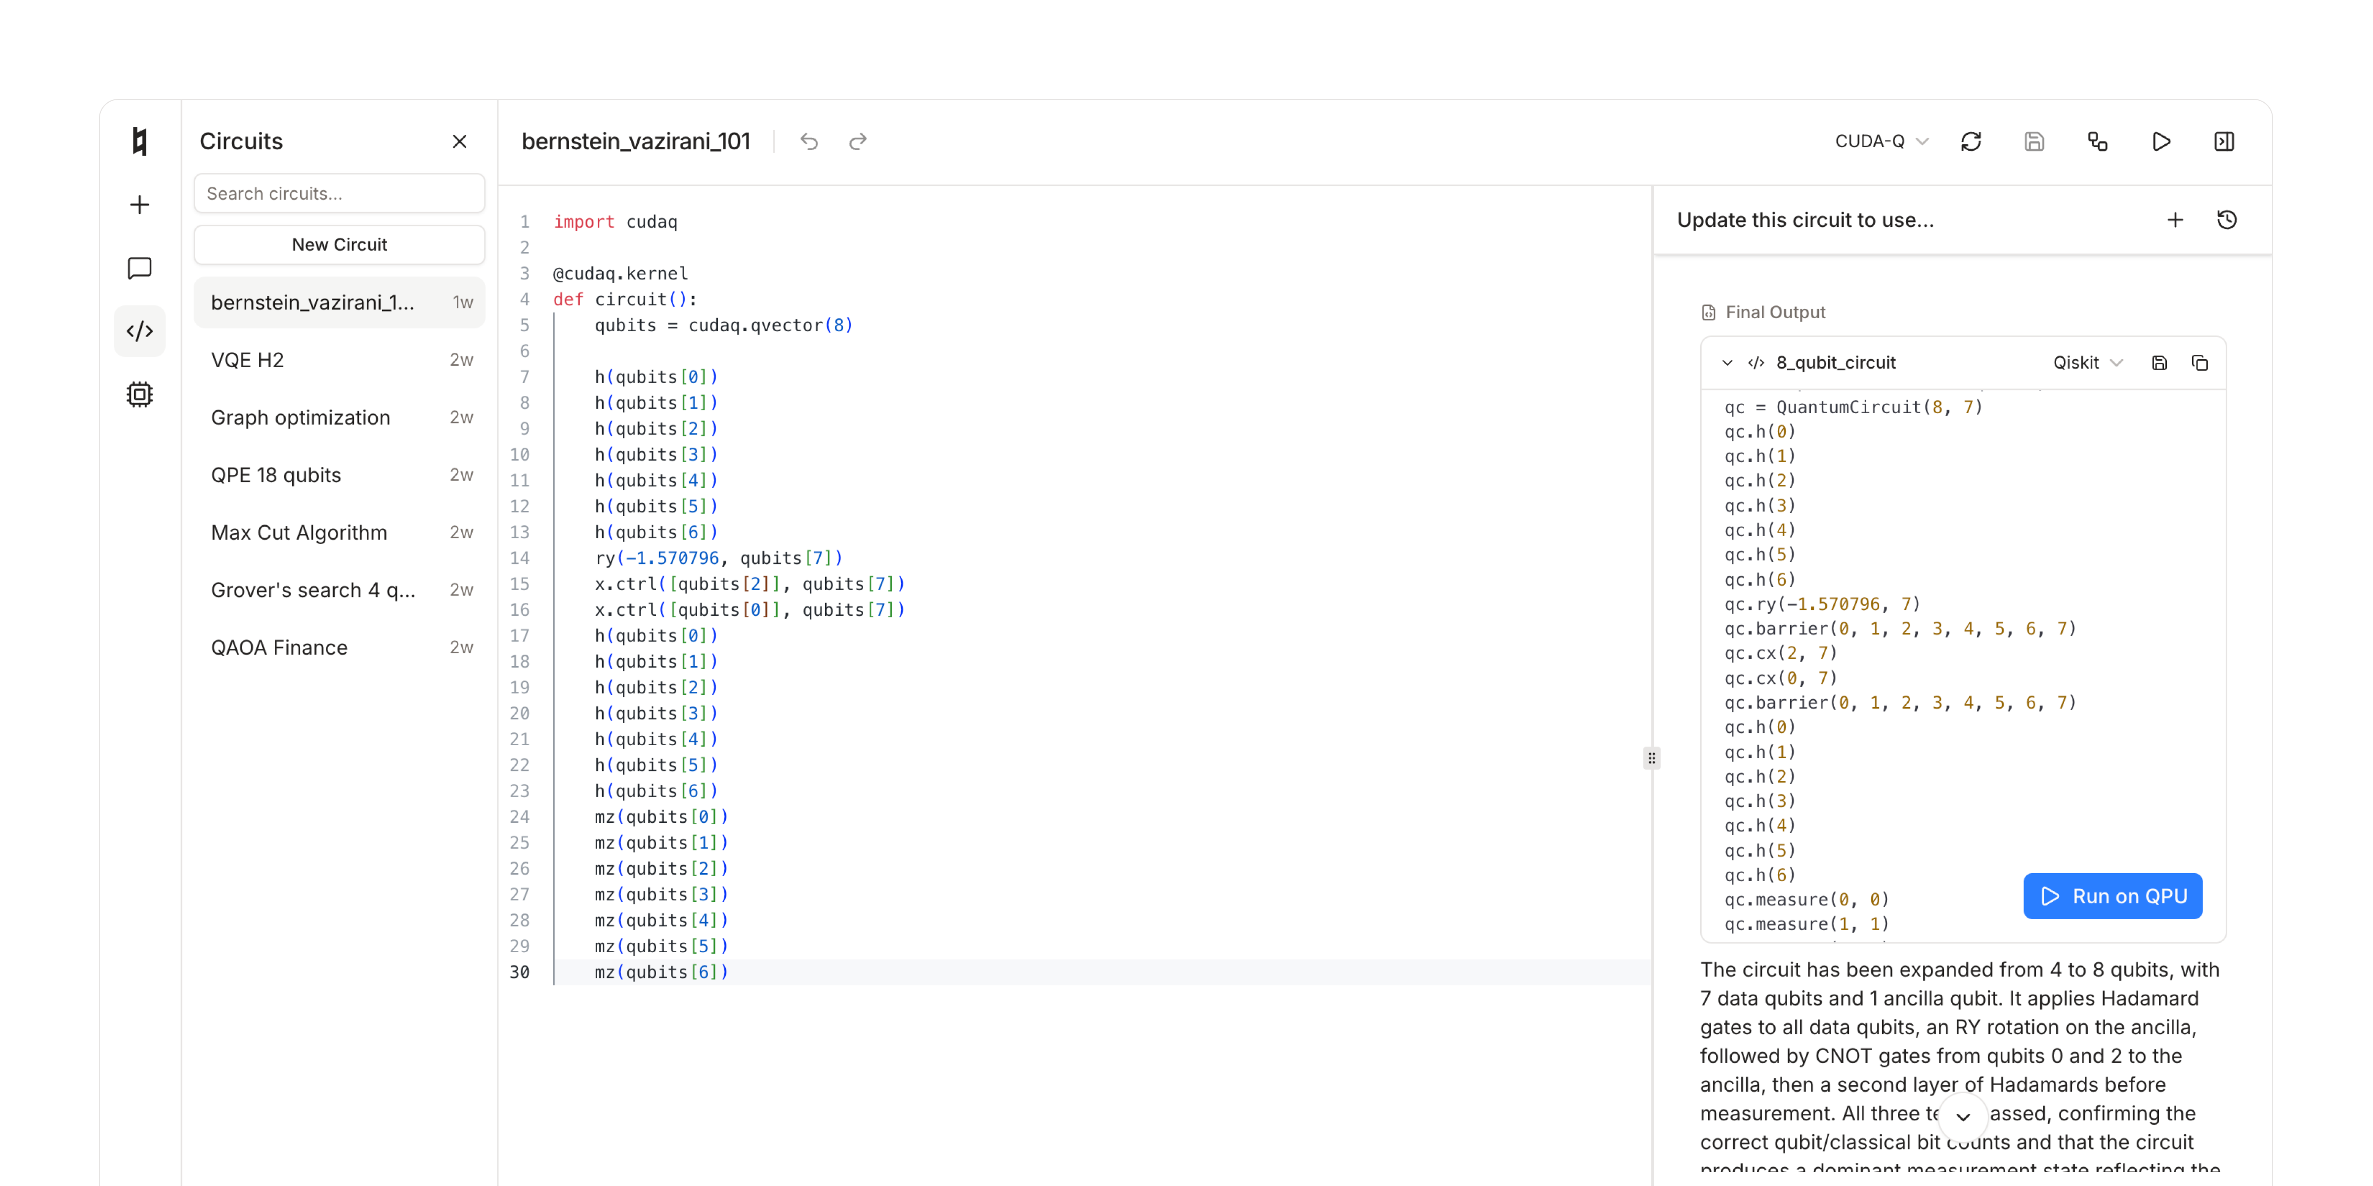Redo the last change in editor
The image size is (2373, 1186).
(857, 141)
